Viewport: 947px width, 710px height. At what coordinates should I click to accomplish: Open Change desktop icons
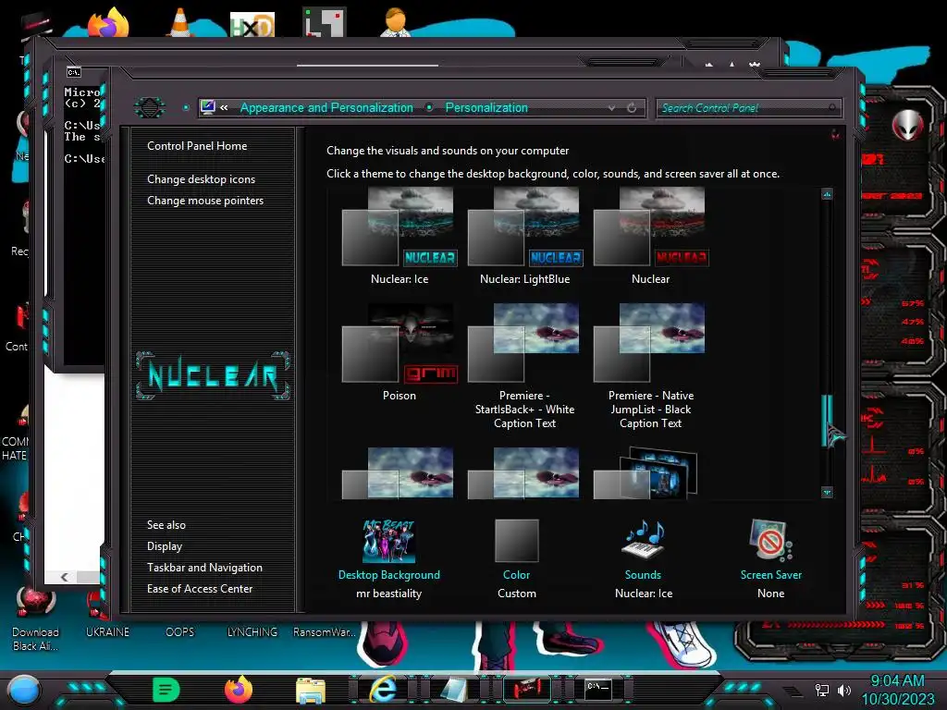tap(201, 179)
